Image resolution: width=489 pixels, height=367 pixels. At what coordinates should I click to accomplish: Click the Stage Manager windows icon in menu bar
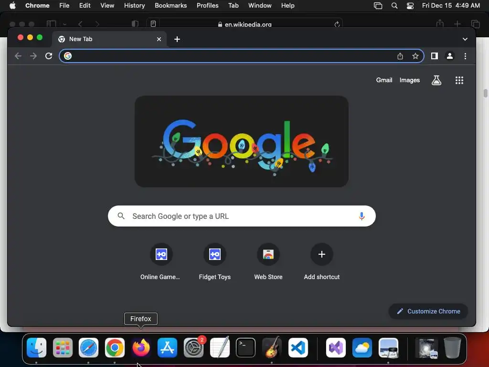pos(378,5)
